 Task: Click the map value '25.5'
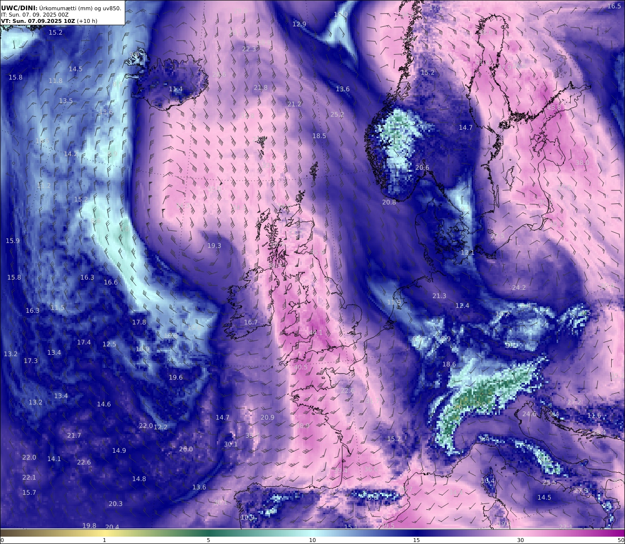(x=549, y=482)
